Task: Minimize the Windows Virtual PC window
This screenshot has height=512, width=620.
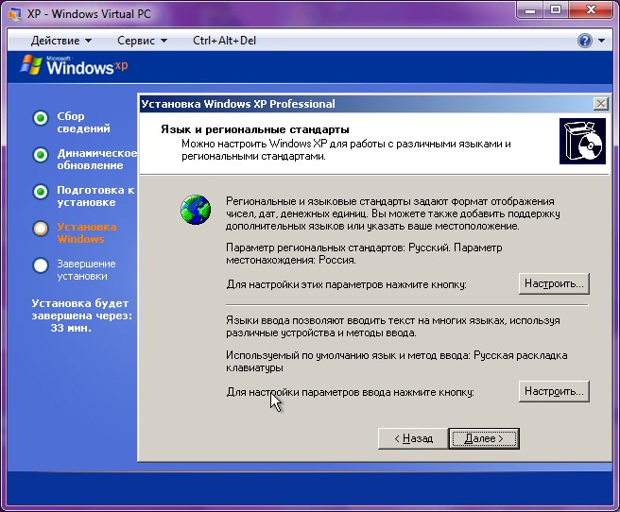Action: 530,10
